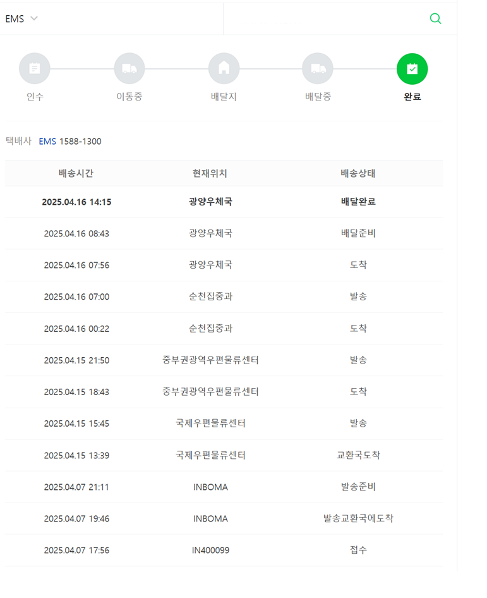Click the 현재위치 column header
The width and height of the screenshot is (487, 598).
click(210, 174)
